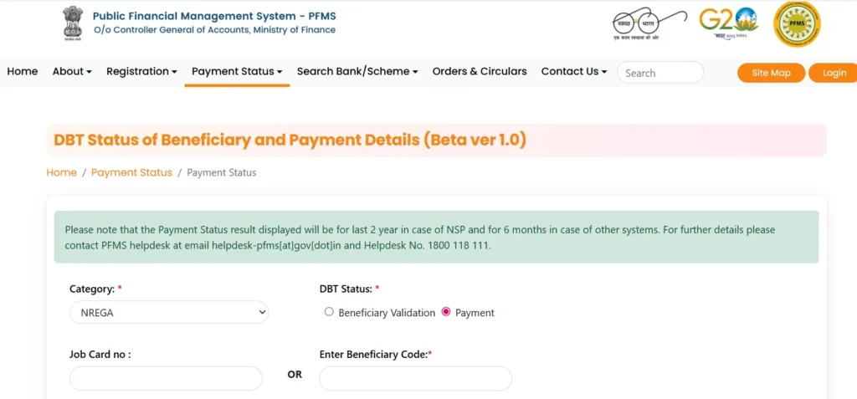Click the Swachh Bharat spectacles logo
857x399 pixels.
[x=649, y=23]
